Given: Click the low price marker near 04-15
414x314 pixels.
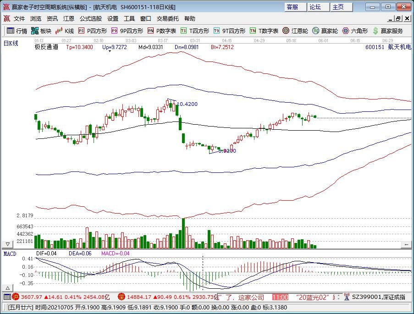Looking at the screenshot, I should point(227,151).
